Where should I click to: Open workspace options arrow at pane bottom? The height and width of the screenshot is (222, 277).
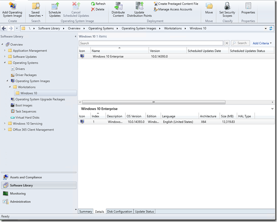coord(76,210)
